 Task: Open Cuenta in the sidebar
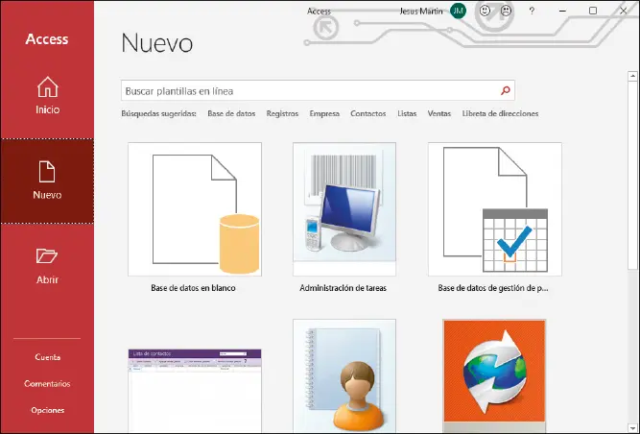(47, 357)
